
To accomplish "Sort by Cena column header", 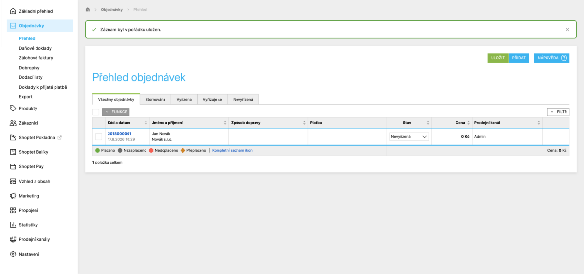I will coord(452,123).
